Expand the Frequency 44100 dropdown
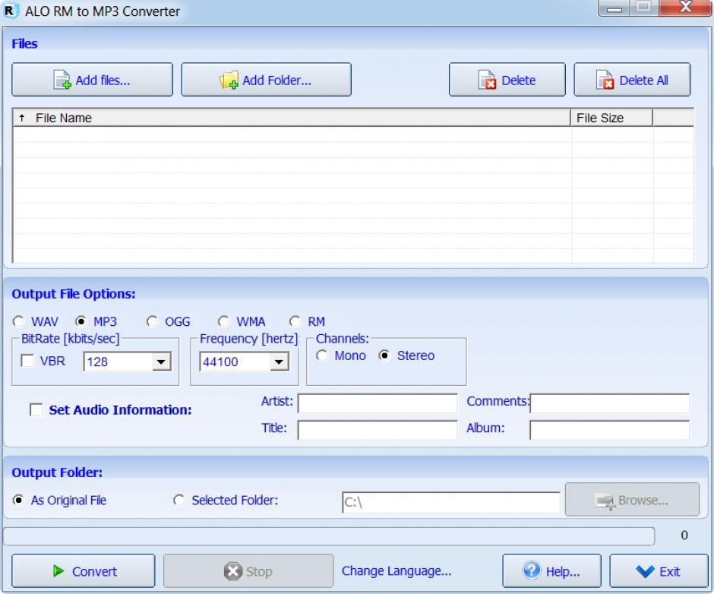This screenshot has width=714, height=594. (x=279, y=362)
